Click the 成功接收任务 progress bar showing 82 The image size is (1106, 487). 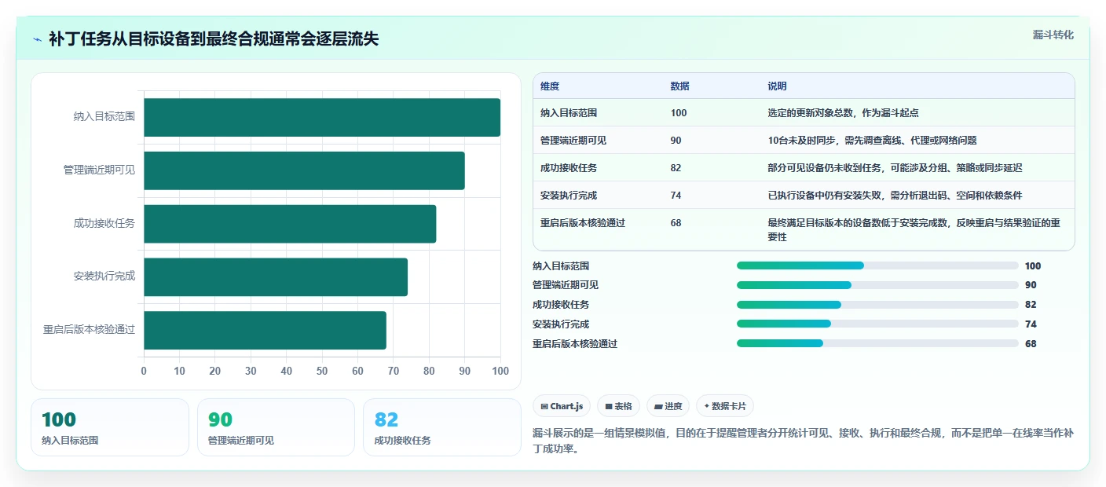pos(877,305)
